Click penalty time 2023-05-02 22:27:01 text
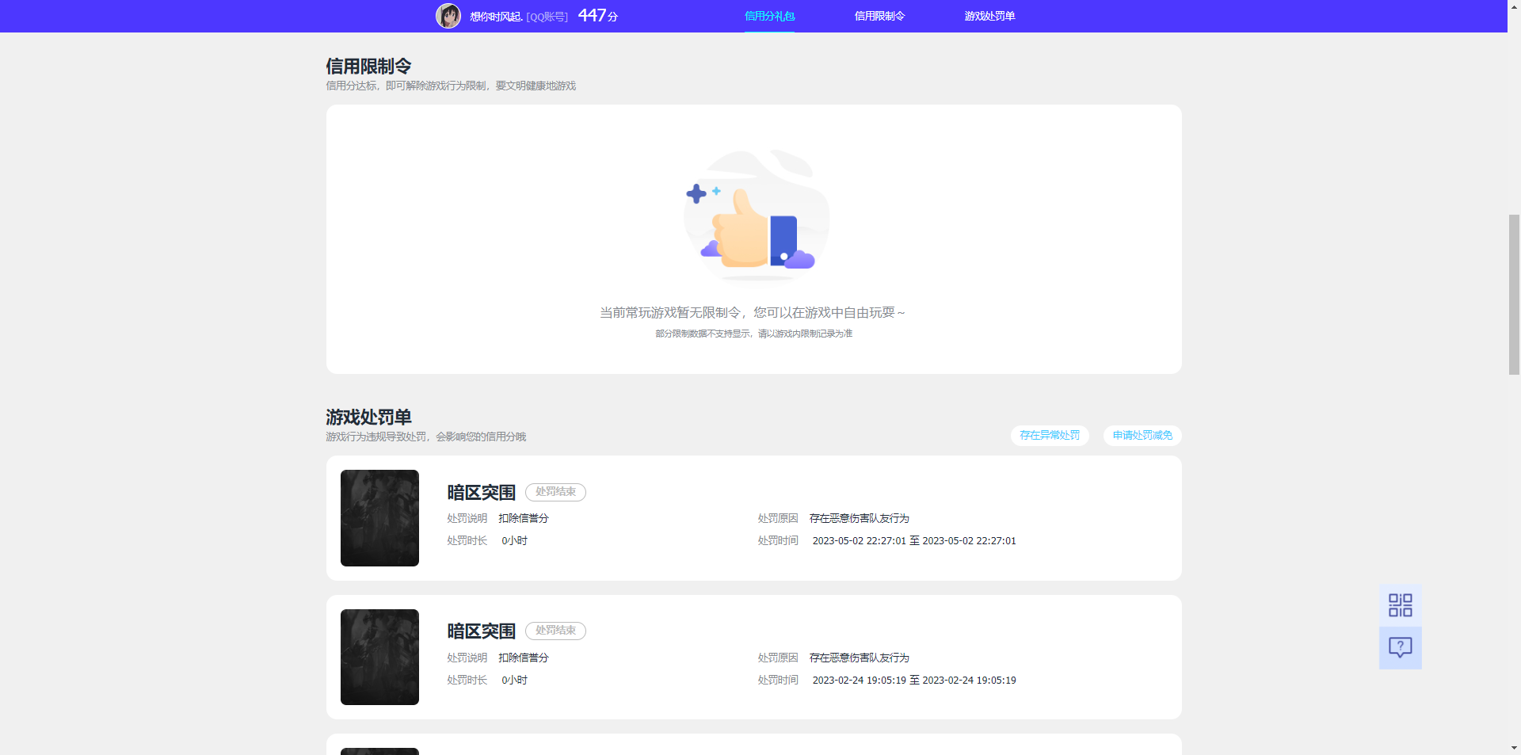This screenshot has height=755, width=1521. pyautogui.click(x=914, y=541)
